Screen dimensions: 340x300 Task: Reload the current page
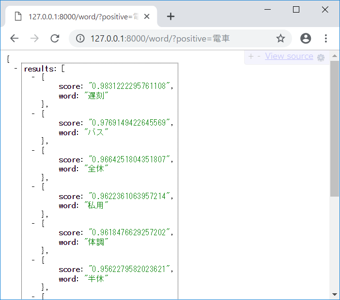tap(55, 39)
